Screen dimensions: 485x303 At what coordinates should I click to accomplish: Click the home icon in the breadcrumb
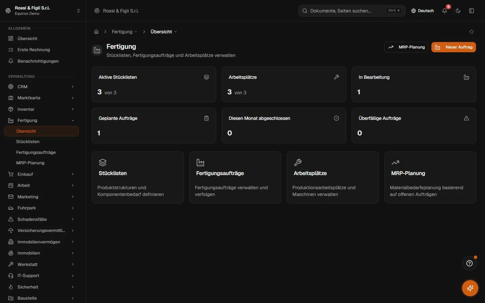tap(96, 32)
